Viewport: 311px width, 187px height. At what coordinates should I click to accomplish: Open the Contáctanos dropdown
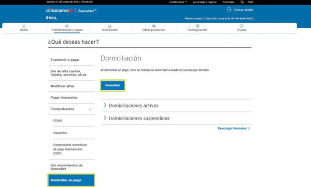coord(178,2)
